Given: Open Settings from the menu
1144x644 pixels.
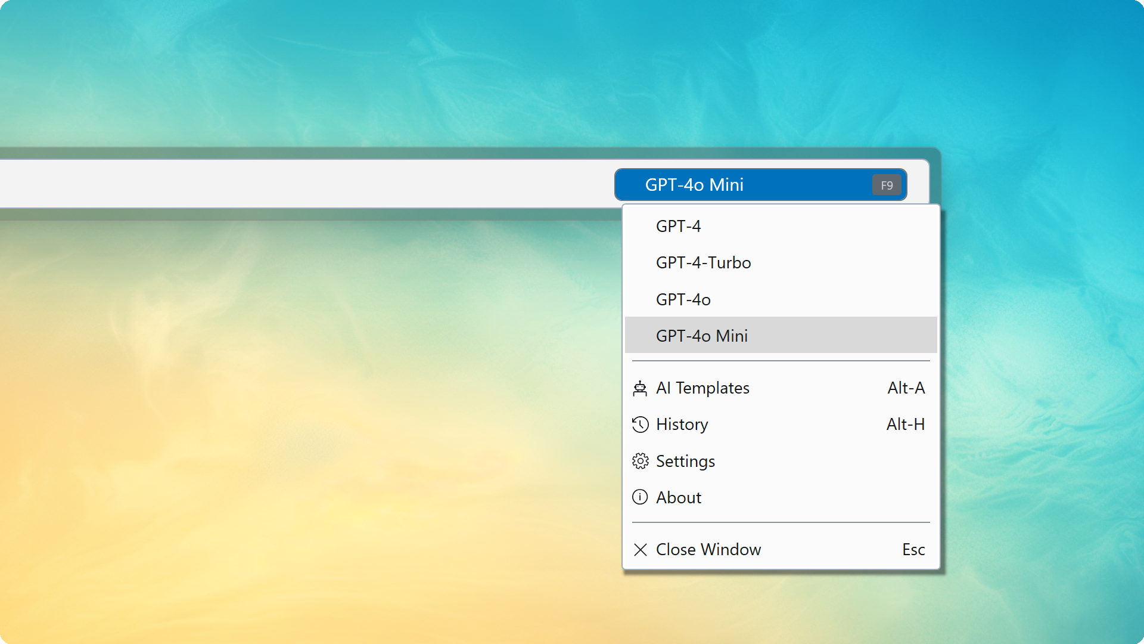Looking at the screenshot, I should (781, 461).
